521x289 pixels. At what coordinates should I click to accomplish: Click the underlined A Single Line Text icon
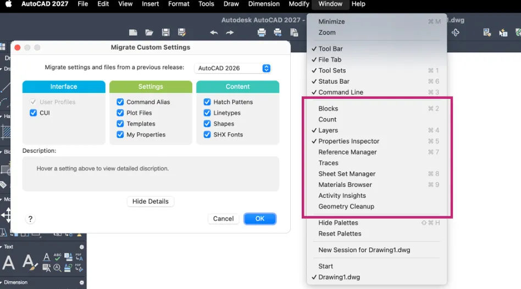pos(47,257)
